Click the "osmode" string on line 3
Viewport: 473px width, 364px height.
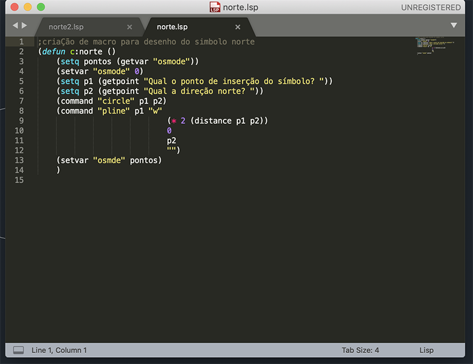(x=171, y=62)
